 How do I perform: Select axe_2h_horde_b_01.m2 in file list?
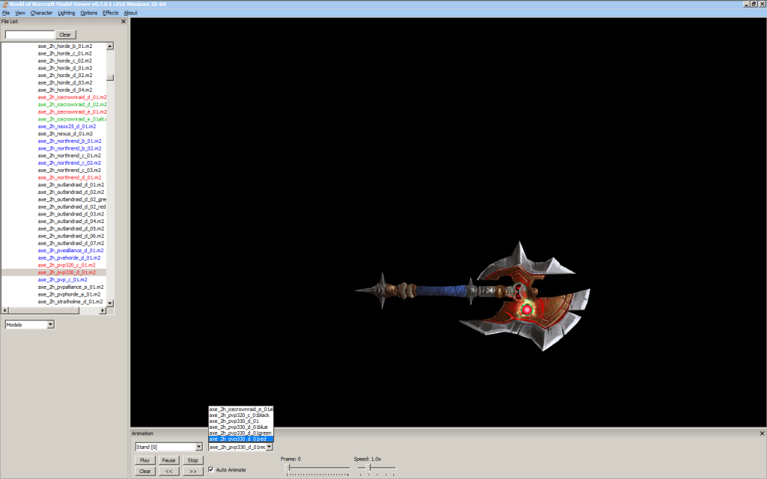tap(65, 46)
